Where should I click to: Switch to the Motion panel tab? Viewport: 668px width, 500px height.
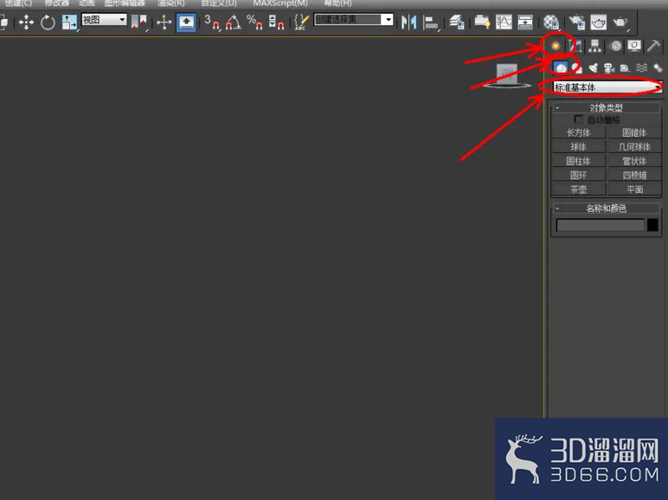click(615, 46)
